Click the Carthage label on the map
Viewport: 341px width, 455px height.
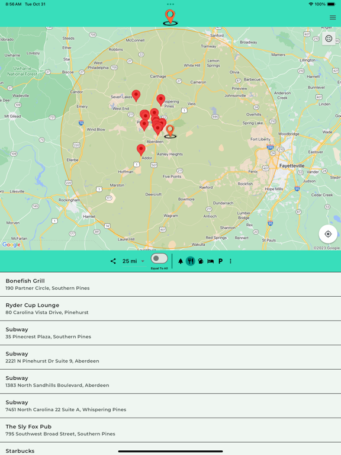click(158, 76)
